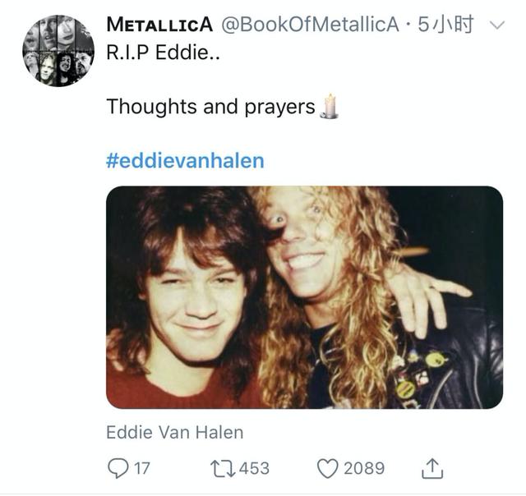
Task: Click the retweet arrows icon
Action: (x=223, y=469)
